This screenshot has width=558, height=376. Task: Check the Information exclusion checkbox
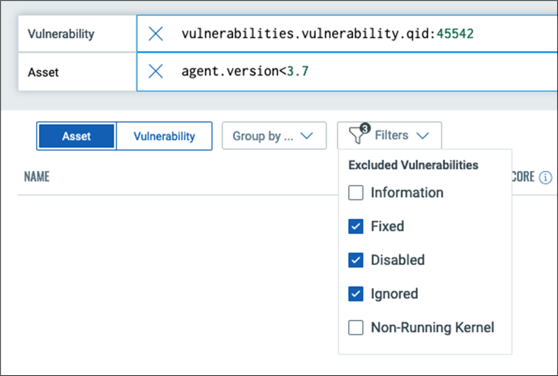click(x=356, y=193)
